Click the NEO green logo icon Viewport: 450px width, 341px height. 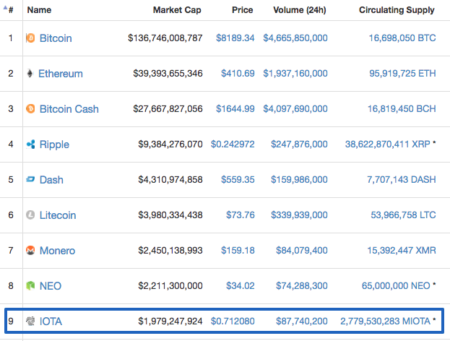point(30,285)
